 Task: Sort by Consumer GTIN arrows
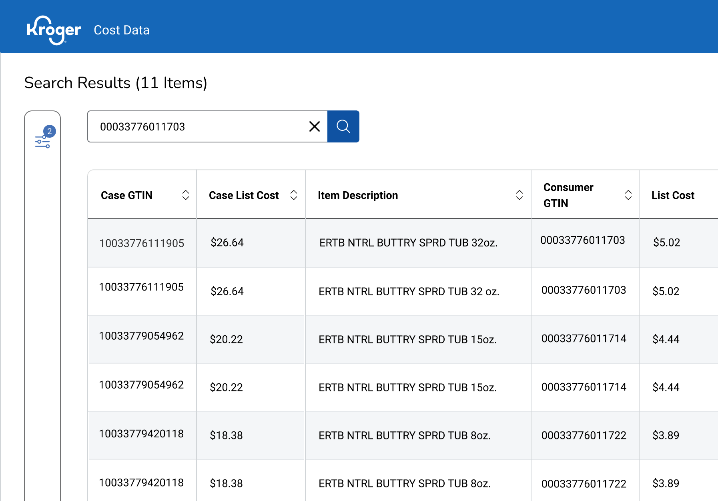pyautogui.click(x=628, y=195)
